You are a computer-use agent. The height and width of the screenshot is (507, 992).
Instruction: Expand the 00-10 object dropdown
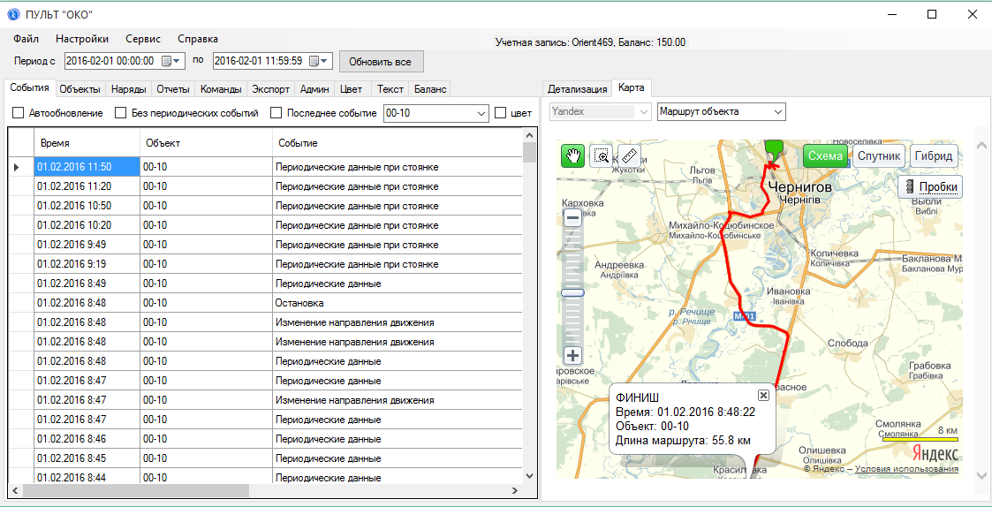(x=482, y=113)
